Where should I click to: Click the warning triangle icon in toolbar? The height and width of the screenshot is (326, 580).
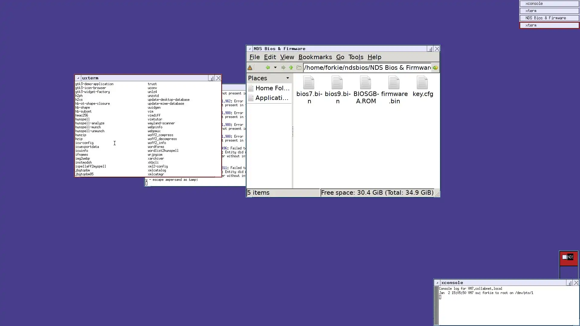[250, 68]
